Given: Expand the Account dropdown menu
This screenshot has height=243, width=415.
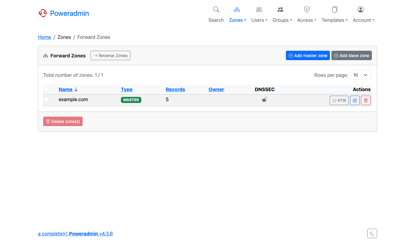Looking at the screenshot, I should click(x=364, y=20).
